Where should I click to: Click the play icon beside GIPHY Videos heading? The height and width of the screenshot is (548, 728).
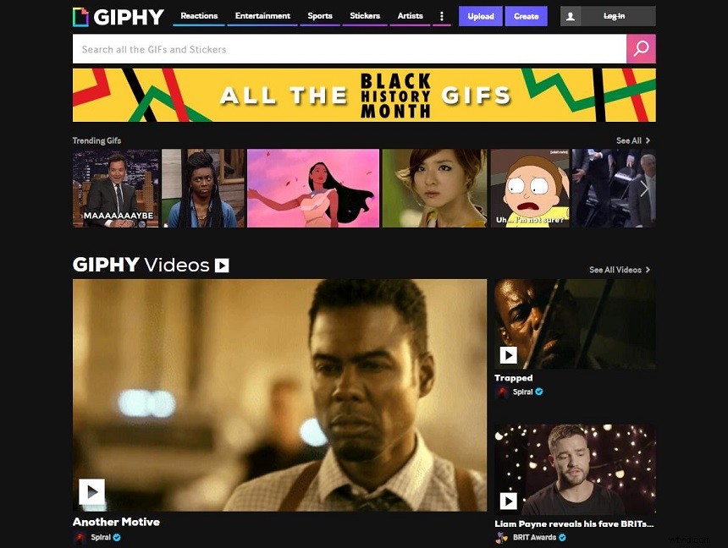221,265
